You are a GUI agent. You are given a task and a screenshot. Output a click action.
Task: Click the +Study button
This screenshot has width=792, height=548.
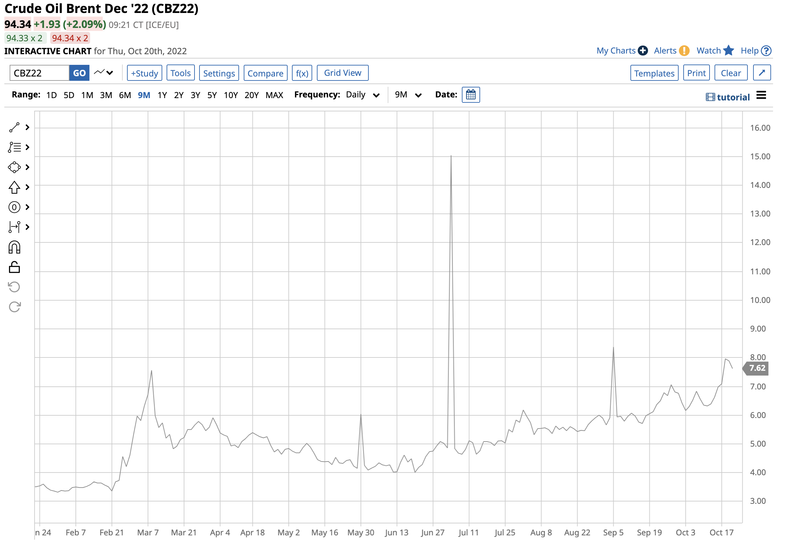click(144, 73)
